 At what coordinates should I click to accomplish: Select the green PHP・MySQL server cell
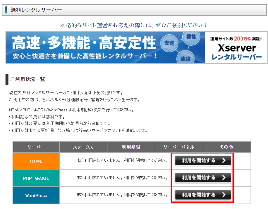coord(36,178)
